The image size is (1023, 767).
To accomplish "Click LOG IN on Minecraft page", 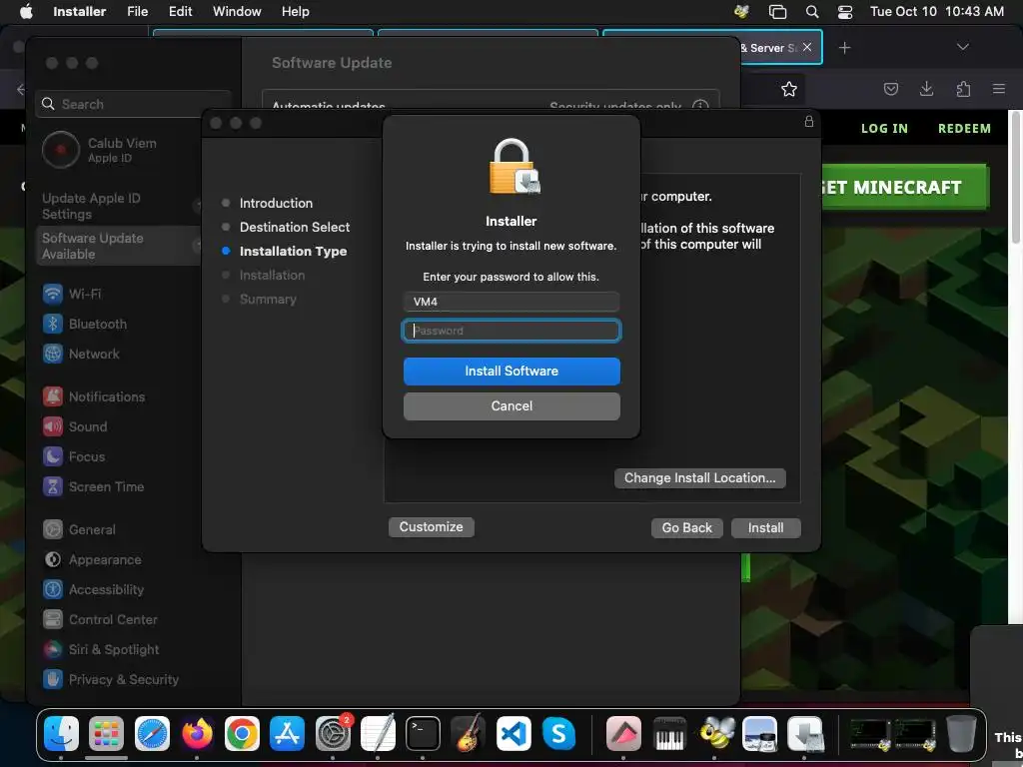I will click(885, 129).
